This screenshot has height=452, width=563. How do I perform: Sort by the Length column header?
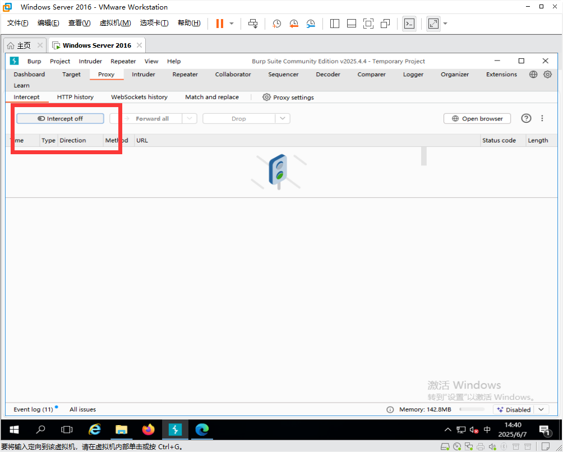click(542, 140)
